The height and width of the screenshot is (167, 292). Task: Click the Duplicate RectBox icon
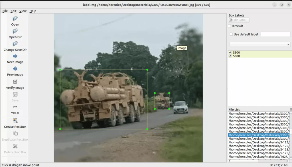coord(15,133)
